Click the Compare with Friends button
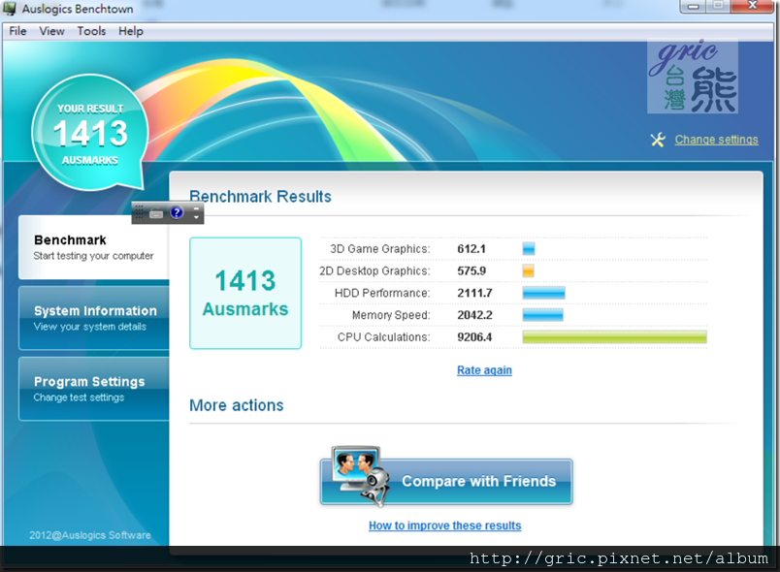 (x=446, y=481)
